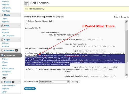The width and height of the screenshot is (129, 94).
Task: Collapse the Media menu arrow
Action: [19, 15]
